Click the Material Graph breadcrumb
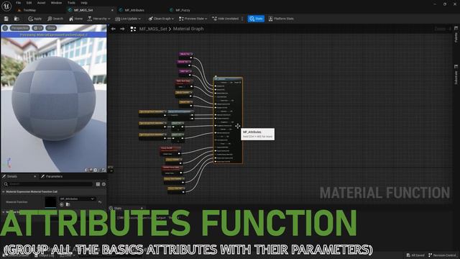Image resolution: width=460 pixels, height=259 pixels. point(188,29)
